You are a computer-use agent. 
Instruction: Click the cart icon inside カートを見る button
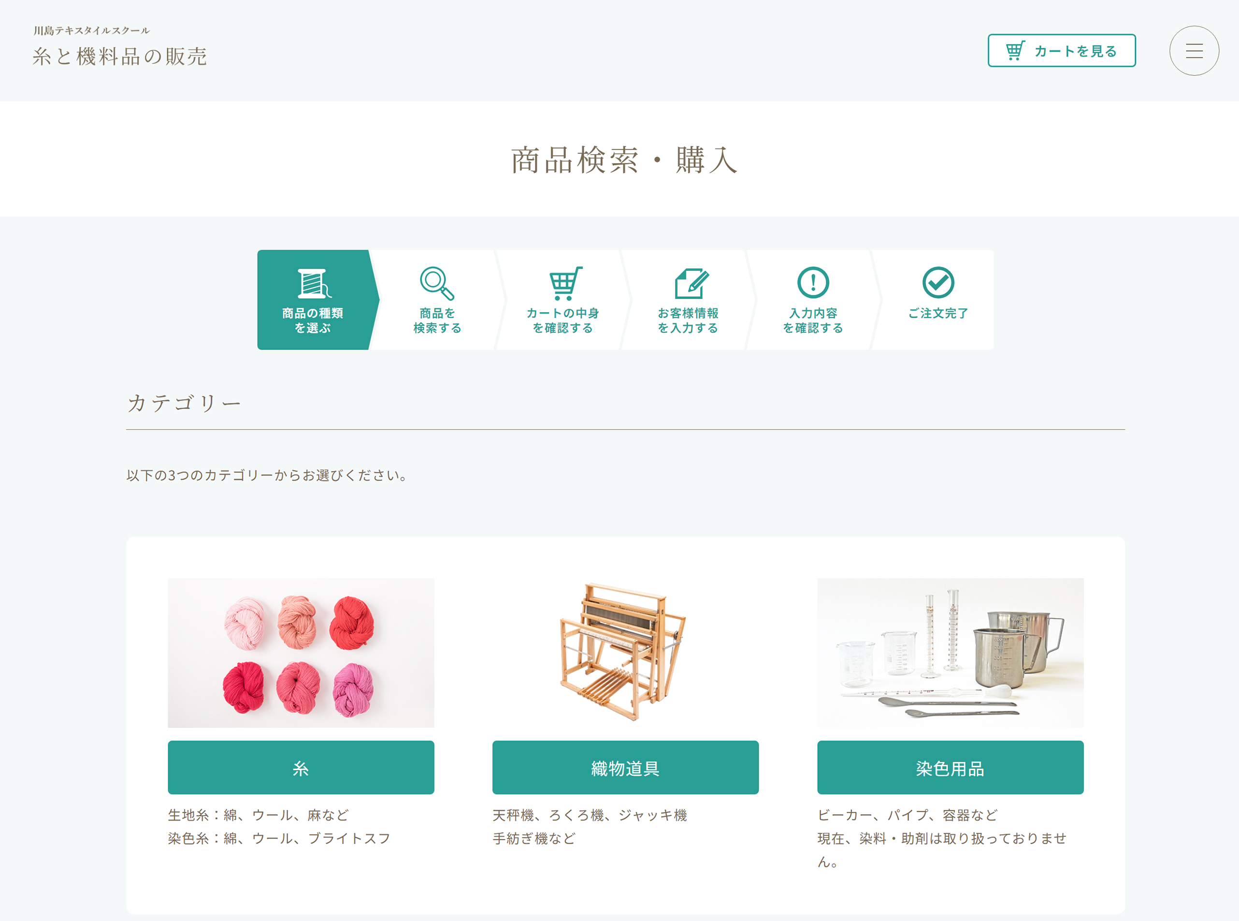point(1016,50)
